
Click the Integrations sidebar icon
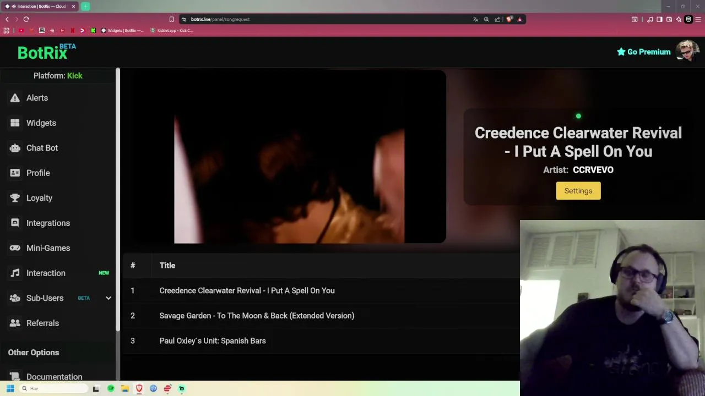[x=15, y=223]
